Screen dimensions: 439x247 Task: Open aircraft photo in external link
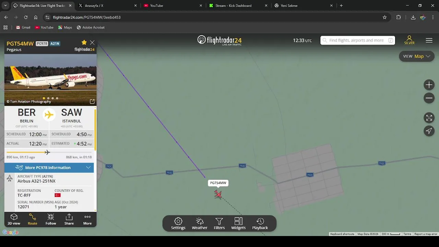92,102
